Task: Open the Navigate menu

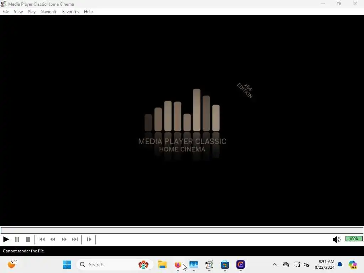Action: [x=49, y=12]
